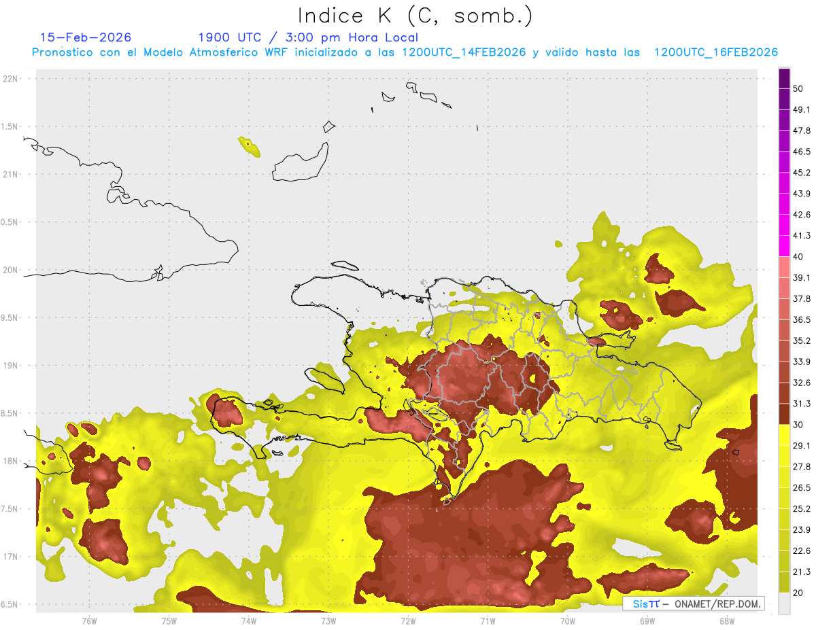Click the "1900 UTC / 3:00 pm Hora Local" text

pos(308,37)
